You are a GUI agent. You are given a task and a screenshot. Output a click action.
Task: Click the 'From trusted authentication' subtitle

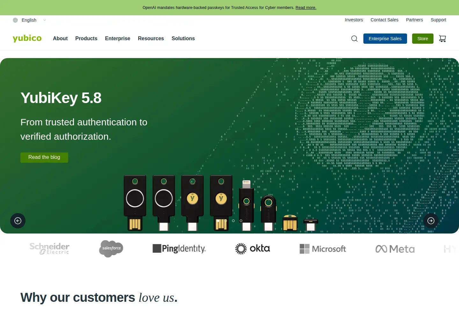[x=84, y=129]
